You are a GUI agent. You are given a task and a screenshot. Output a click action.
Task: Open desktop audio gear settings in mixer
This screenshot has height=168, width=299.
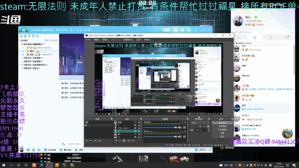pyautogui.click(x=185, y=127)
